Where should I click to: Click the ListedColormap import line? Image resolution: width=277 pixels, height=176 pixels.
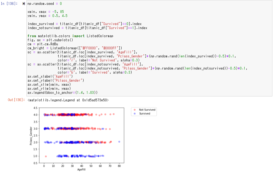70,36
